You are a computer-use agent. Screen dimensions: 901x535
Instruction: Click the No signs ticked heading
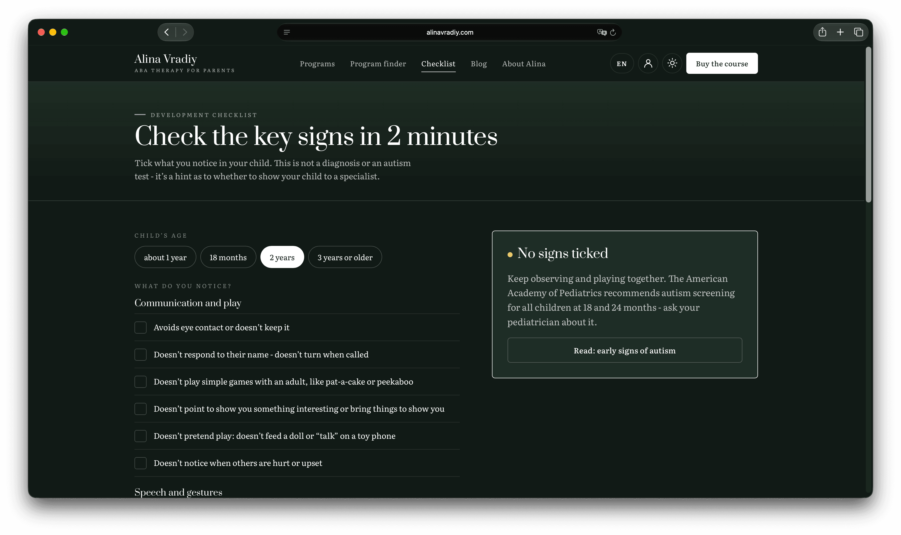click(x=563, y=253)
